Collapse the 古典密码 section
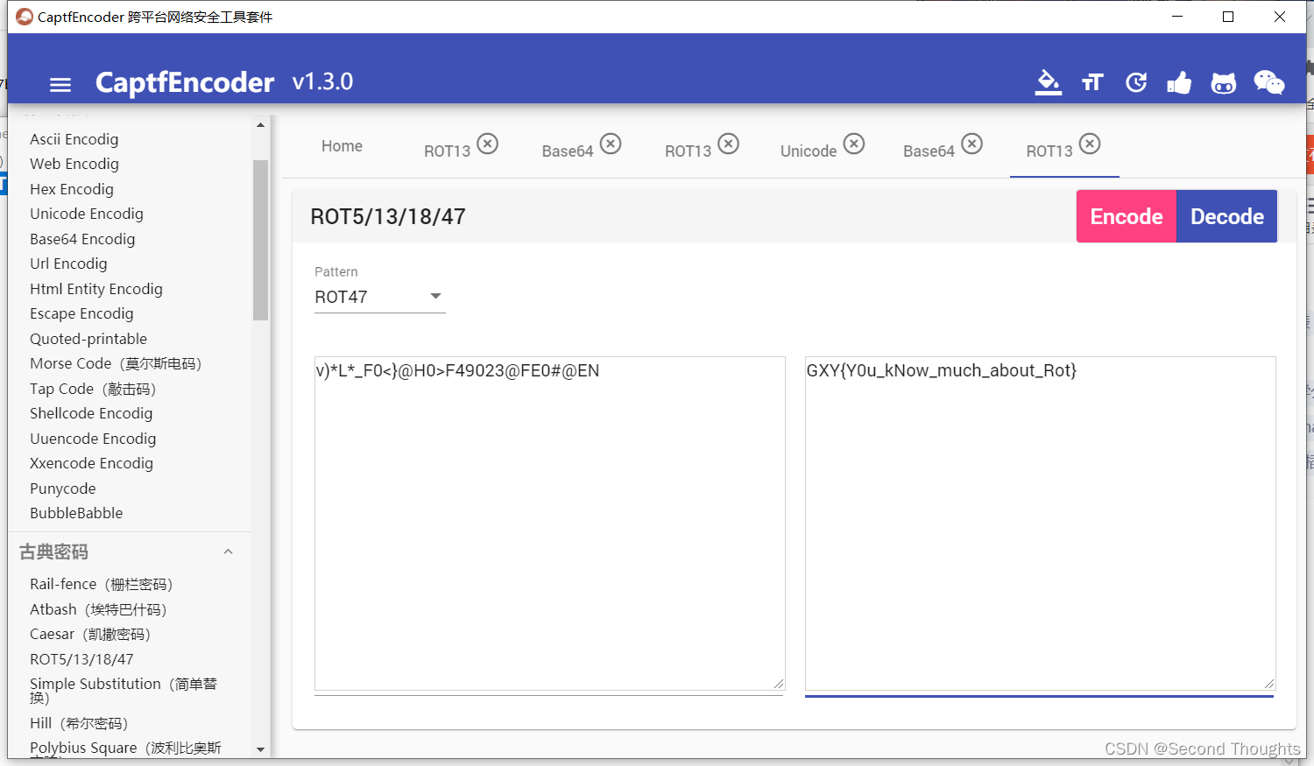1314x766 pixels. click(x=228, y=552)
